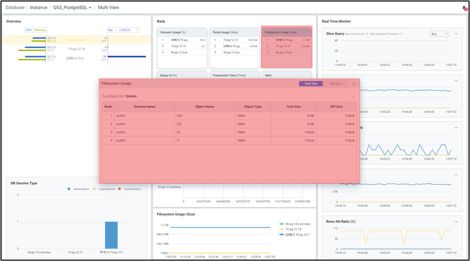Navigate to Instance in the breadcrumb
The image size is (470, 261).
pos(39,8)
